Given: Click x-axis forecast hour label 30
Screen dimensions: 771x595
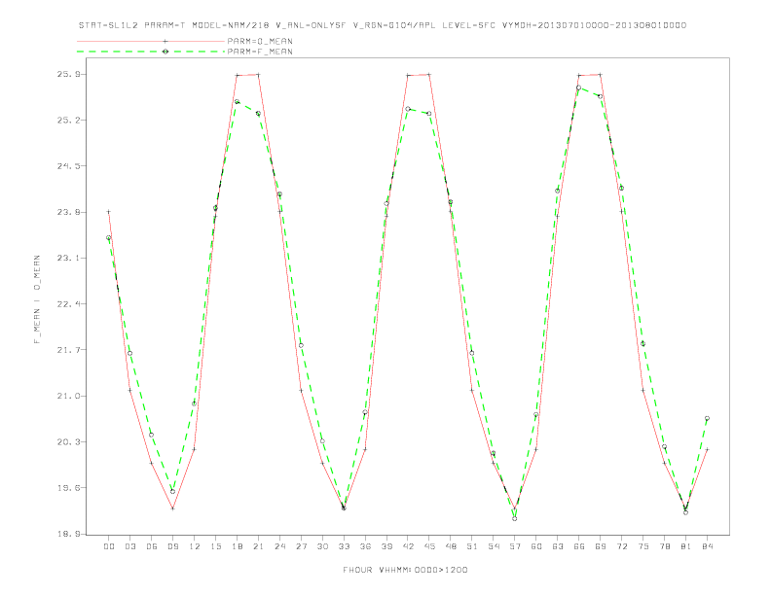Looking at the screenshot, I should (x=322, y=546).
